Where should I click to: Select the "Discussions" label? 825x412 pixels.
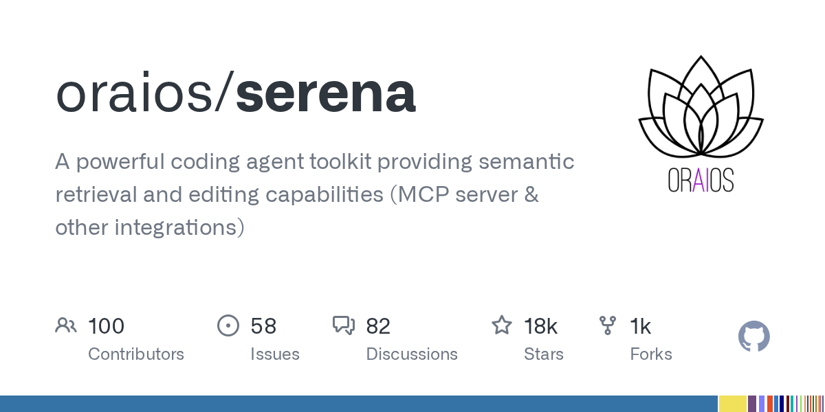(412, 354)
